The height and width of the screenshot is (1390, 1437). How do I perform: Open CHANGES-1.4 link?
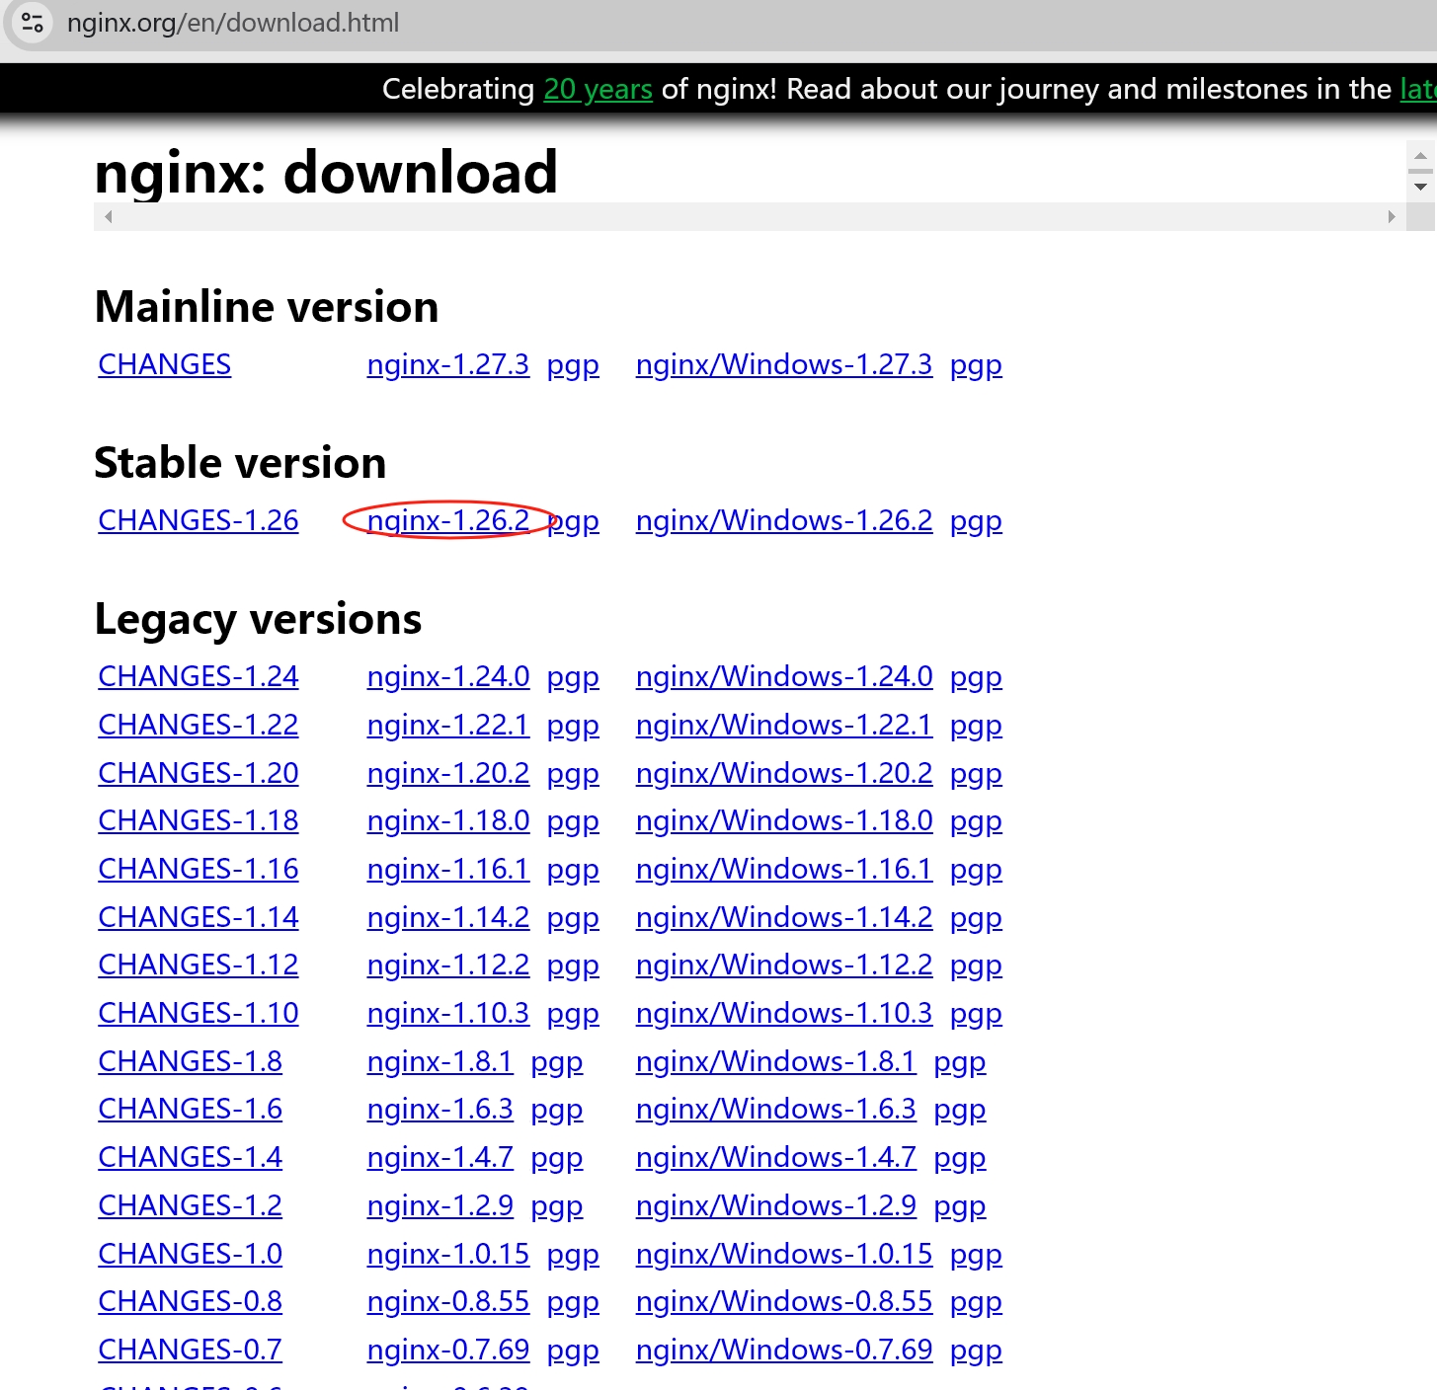click(x=190, y=1157)
